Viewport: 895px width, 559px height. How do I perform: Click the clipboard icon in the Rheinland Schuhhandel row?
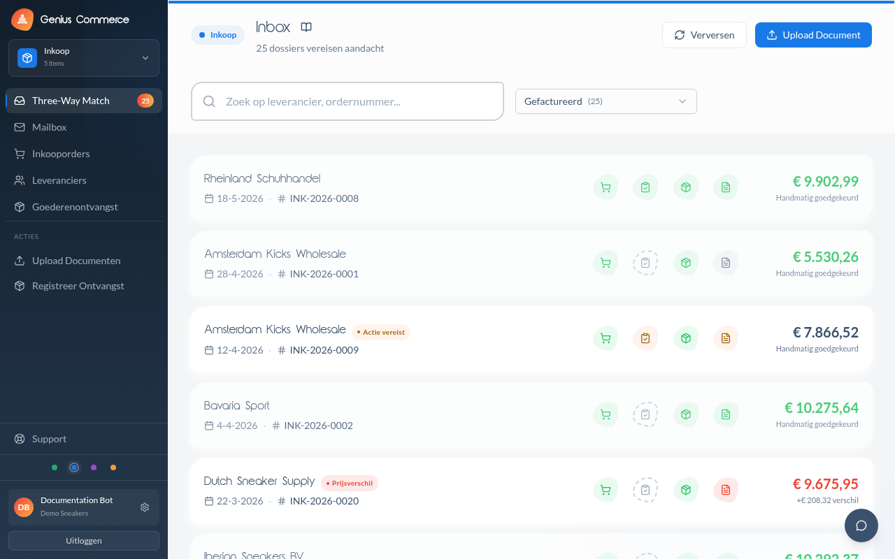click(645, 187)
